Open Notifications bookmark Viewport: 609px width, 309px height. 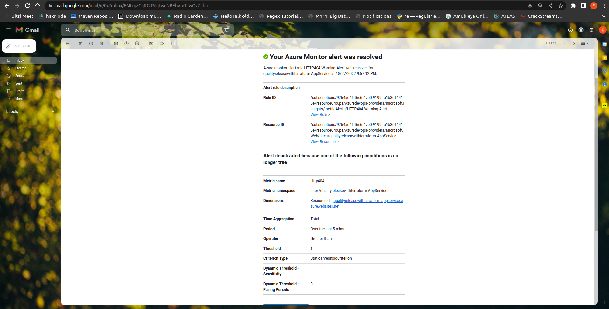(374, 16)
